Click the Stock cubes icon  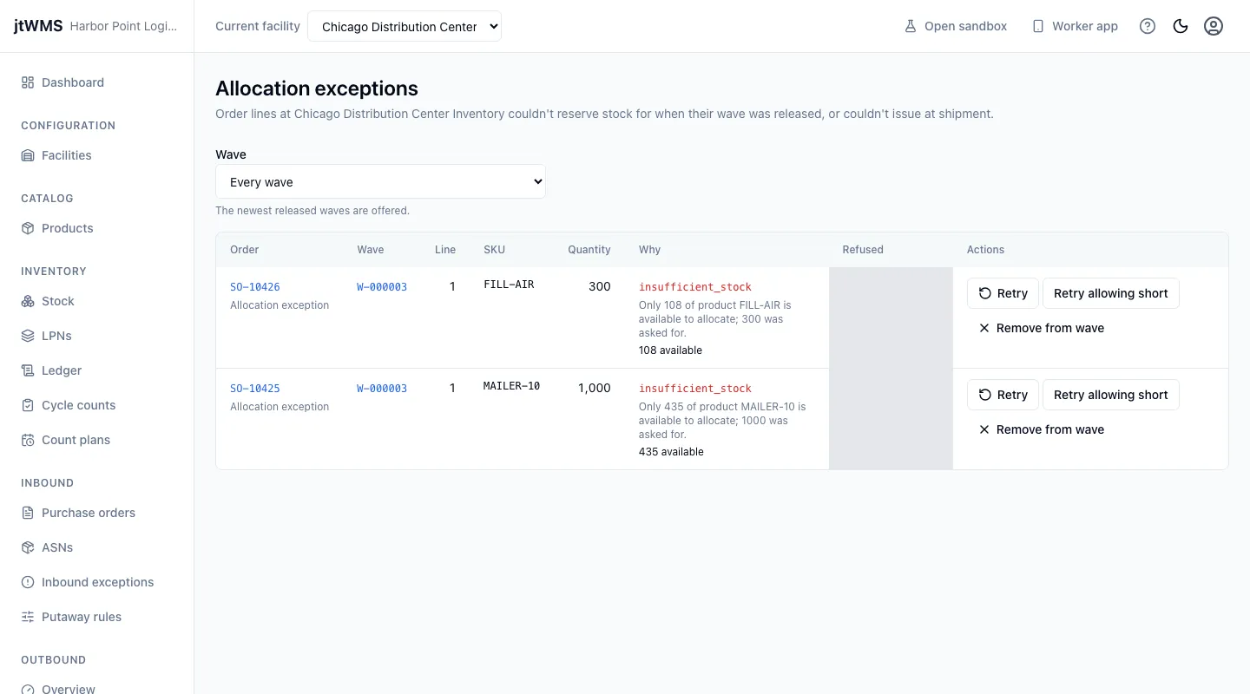click(x=28, y=301)
